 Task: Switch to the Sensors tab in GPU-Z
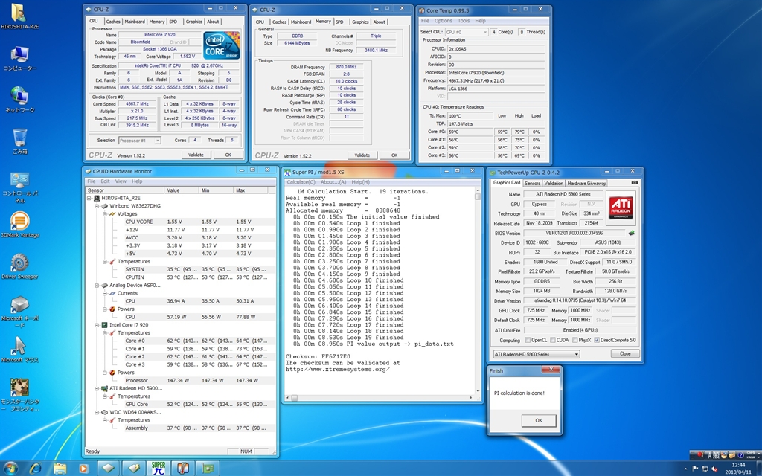pyautogui.click(x=532, y=183)
